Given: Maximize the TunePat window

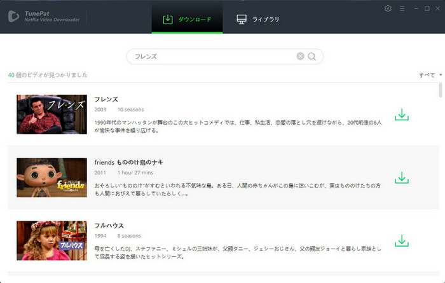Looking at the screenshot, I should (x=427, y=8).
